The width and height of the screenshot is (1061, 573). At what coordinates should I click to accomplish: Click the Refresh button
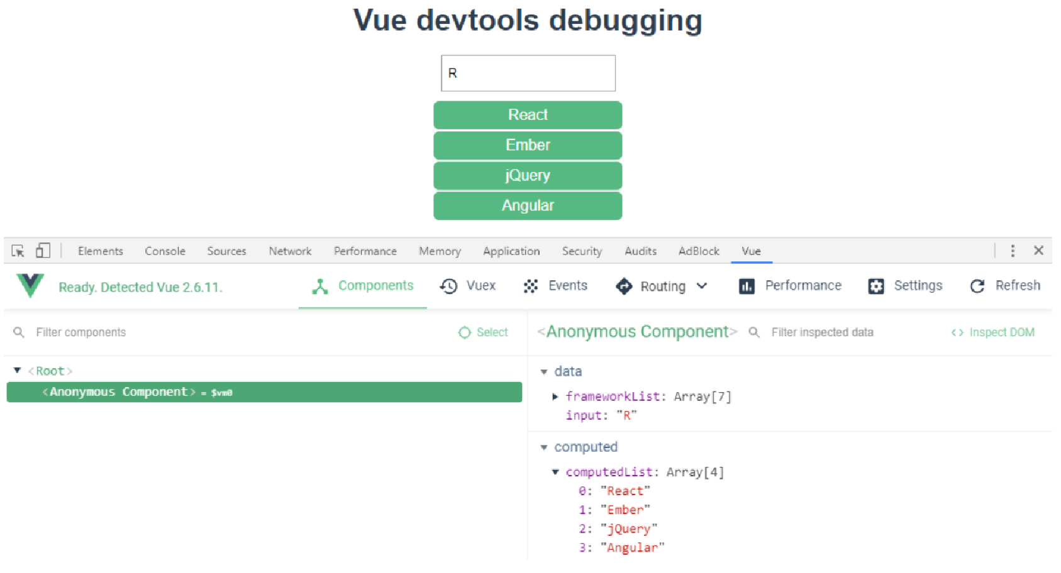1005,286
